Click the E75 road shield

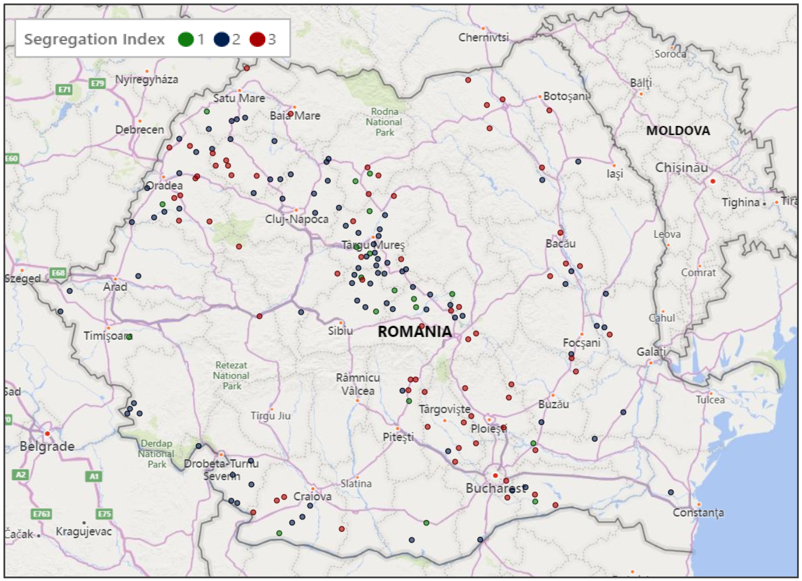coord(104,514)
